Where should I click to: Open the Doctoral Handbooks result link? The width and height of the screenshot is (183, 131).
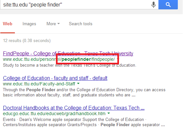[74, 108]
